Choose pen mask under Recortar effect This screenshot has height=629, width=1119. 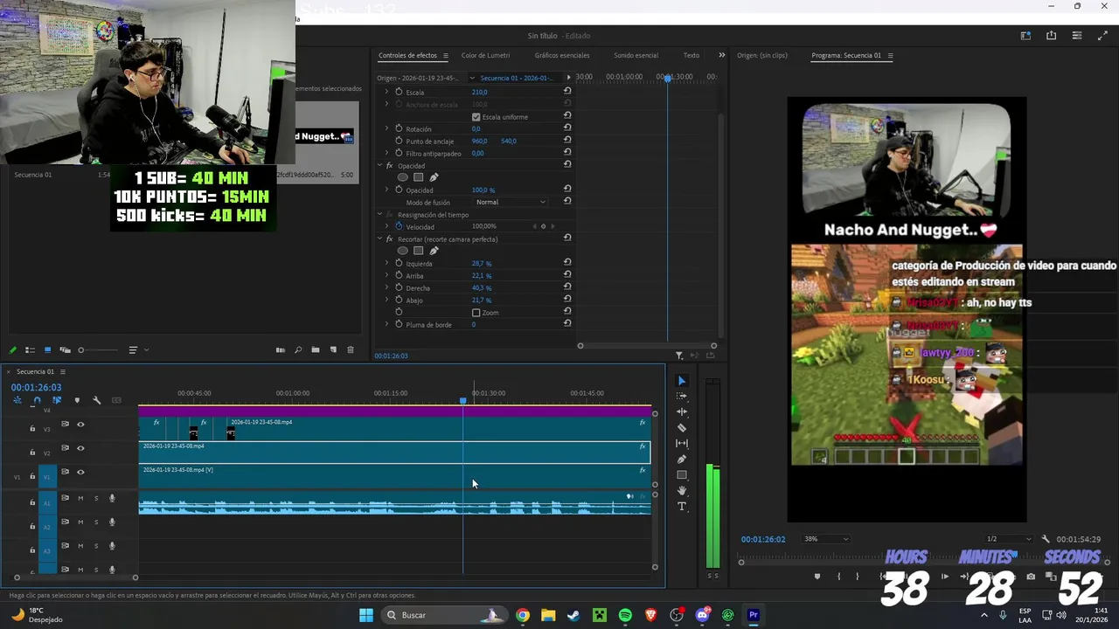pos(434,251)
